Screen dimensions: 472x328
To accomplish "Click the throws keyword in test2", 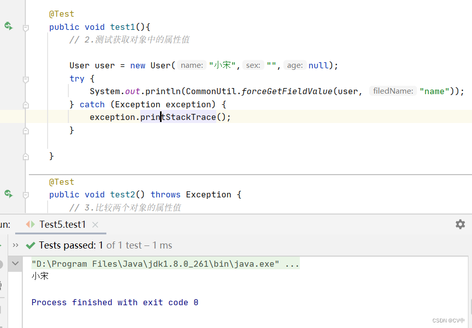I will click(166, 195).
